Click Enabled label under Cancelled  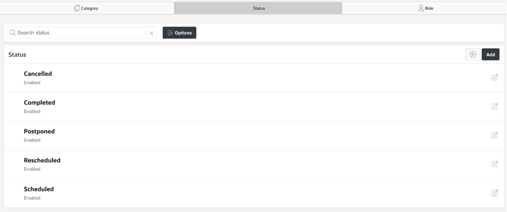pyautogui.click(x=32, y=83)
